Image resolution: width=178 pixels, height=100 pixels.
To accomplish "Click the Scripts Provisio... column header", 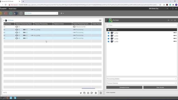I will (x=97, y=24).
